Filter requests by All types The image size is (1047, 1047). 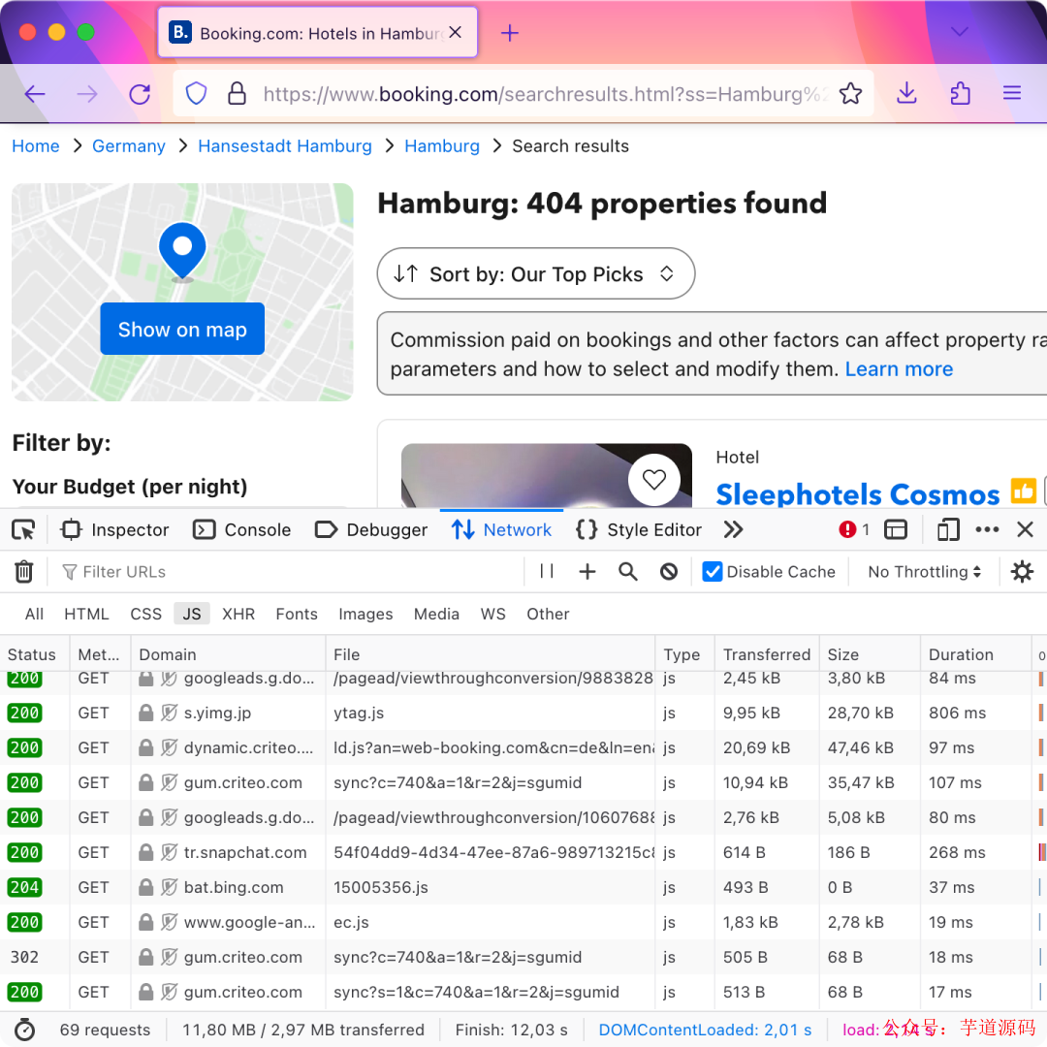[x=34, y=614]
